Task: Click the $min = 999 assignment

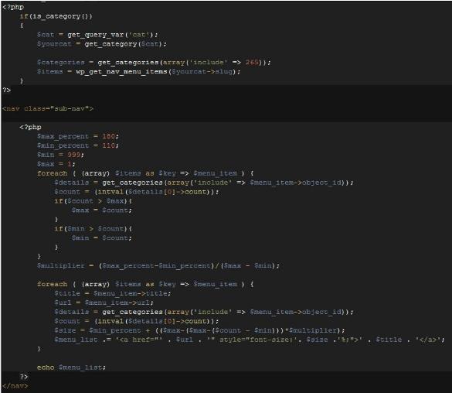Action: point(60,155)
